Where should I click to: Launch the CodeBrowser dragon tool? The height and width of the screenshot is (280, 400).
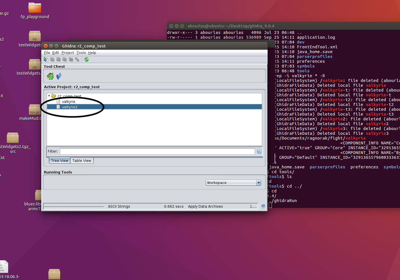(50, 76)
